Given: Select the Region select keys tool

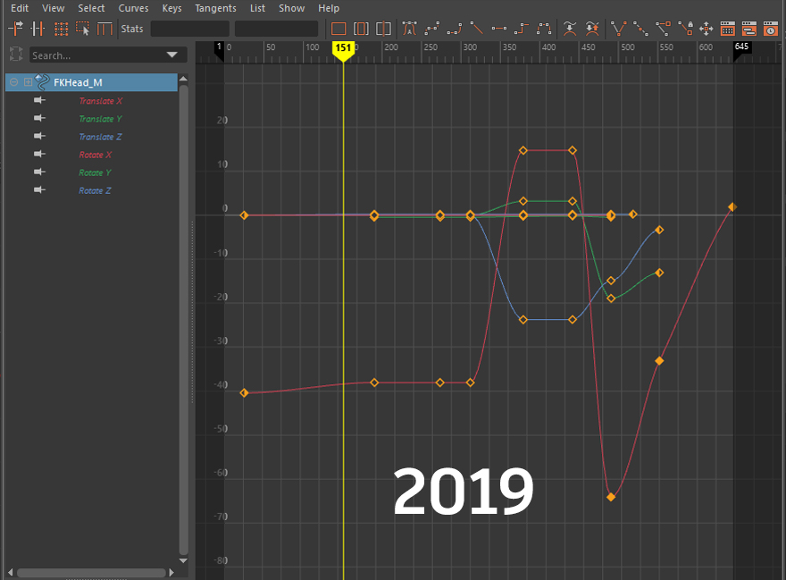Looking at the screenshot, I should click(81, 28).
